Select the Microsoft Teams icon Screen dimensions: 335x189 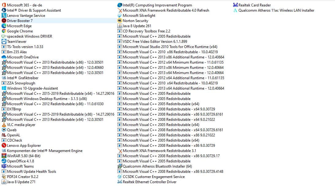coord(4,166)
